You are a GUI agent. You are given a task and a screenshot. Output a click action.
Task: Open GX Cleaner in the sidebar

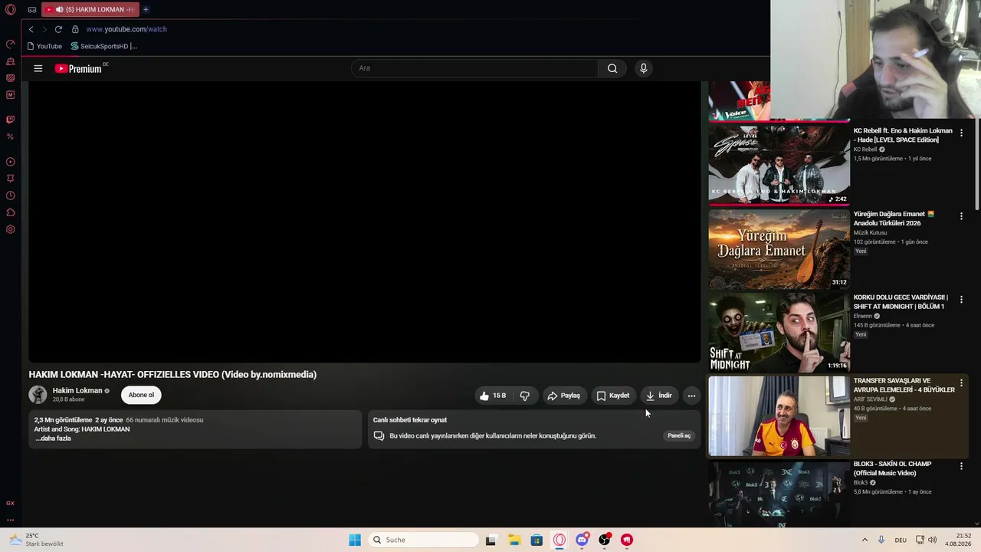coord(11,61)
